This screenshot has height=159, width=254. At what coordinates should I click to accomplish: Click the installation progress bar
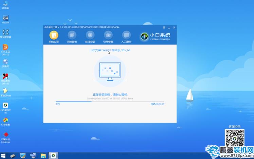coord(110,102)
